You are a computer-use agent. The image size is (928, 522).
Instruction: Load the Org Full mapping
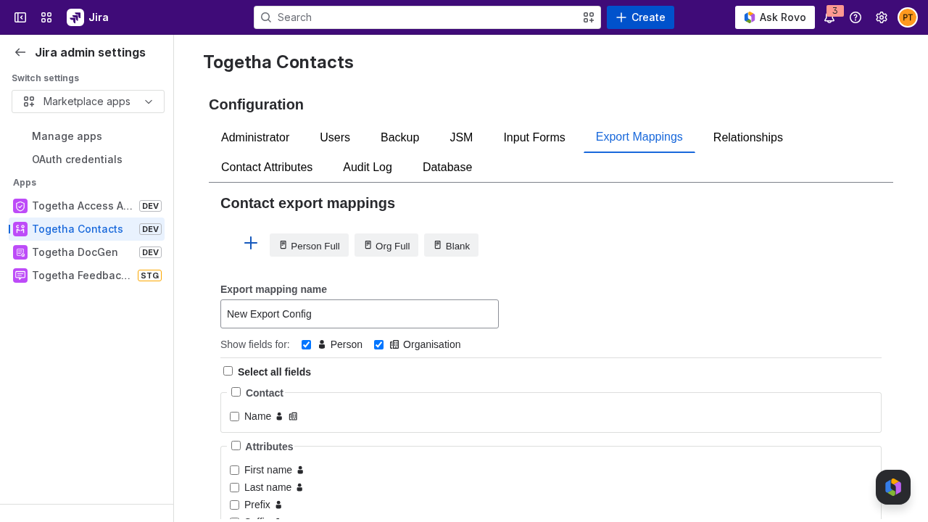pyautogui.click(x=386, y=245)
